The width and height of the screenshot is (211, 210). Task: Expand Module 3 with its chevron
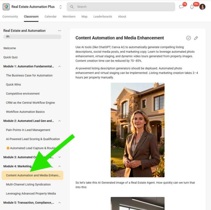(x=59, y=157)
